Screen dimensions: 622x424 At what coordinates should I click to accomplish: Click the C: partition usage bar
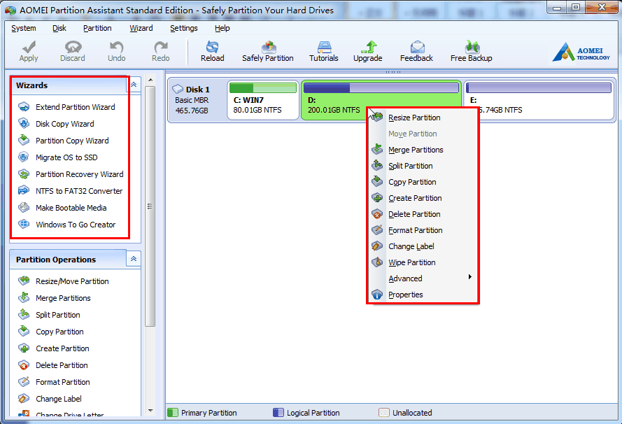(263, 87)
